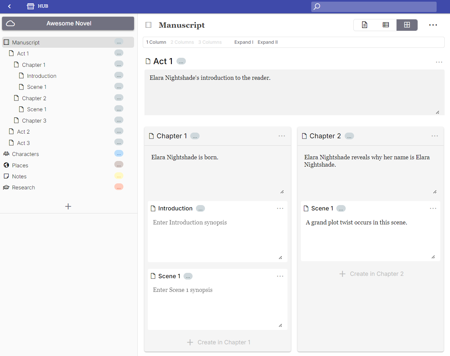This screenshot has height=356, width=450.
Task: Open the Chapter 2 card options menu
Action: pyautogui.click(x=435, y=136)
